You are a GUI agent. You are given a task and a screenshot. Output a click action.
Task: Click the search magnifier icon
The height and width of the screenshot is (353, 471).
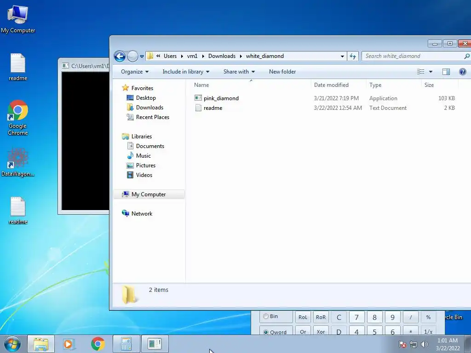point(466,56)
